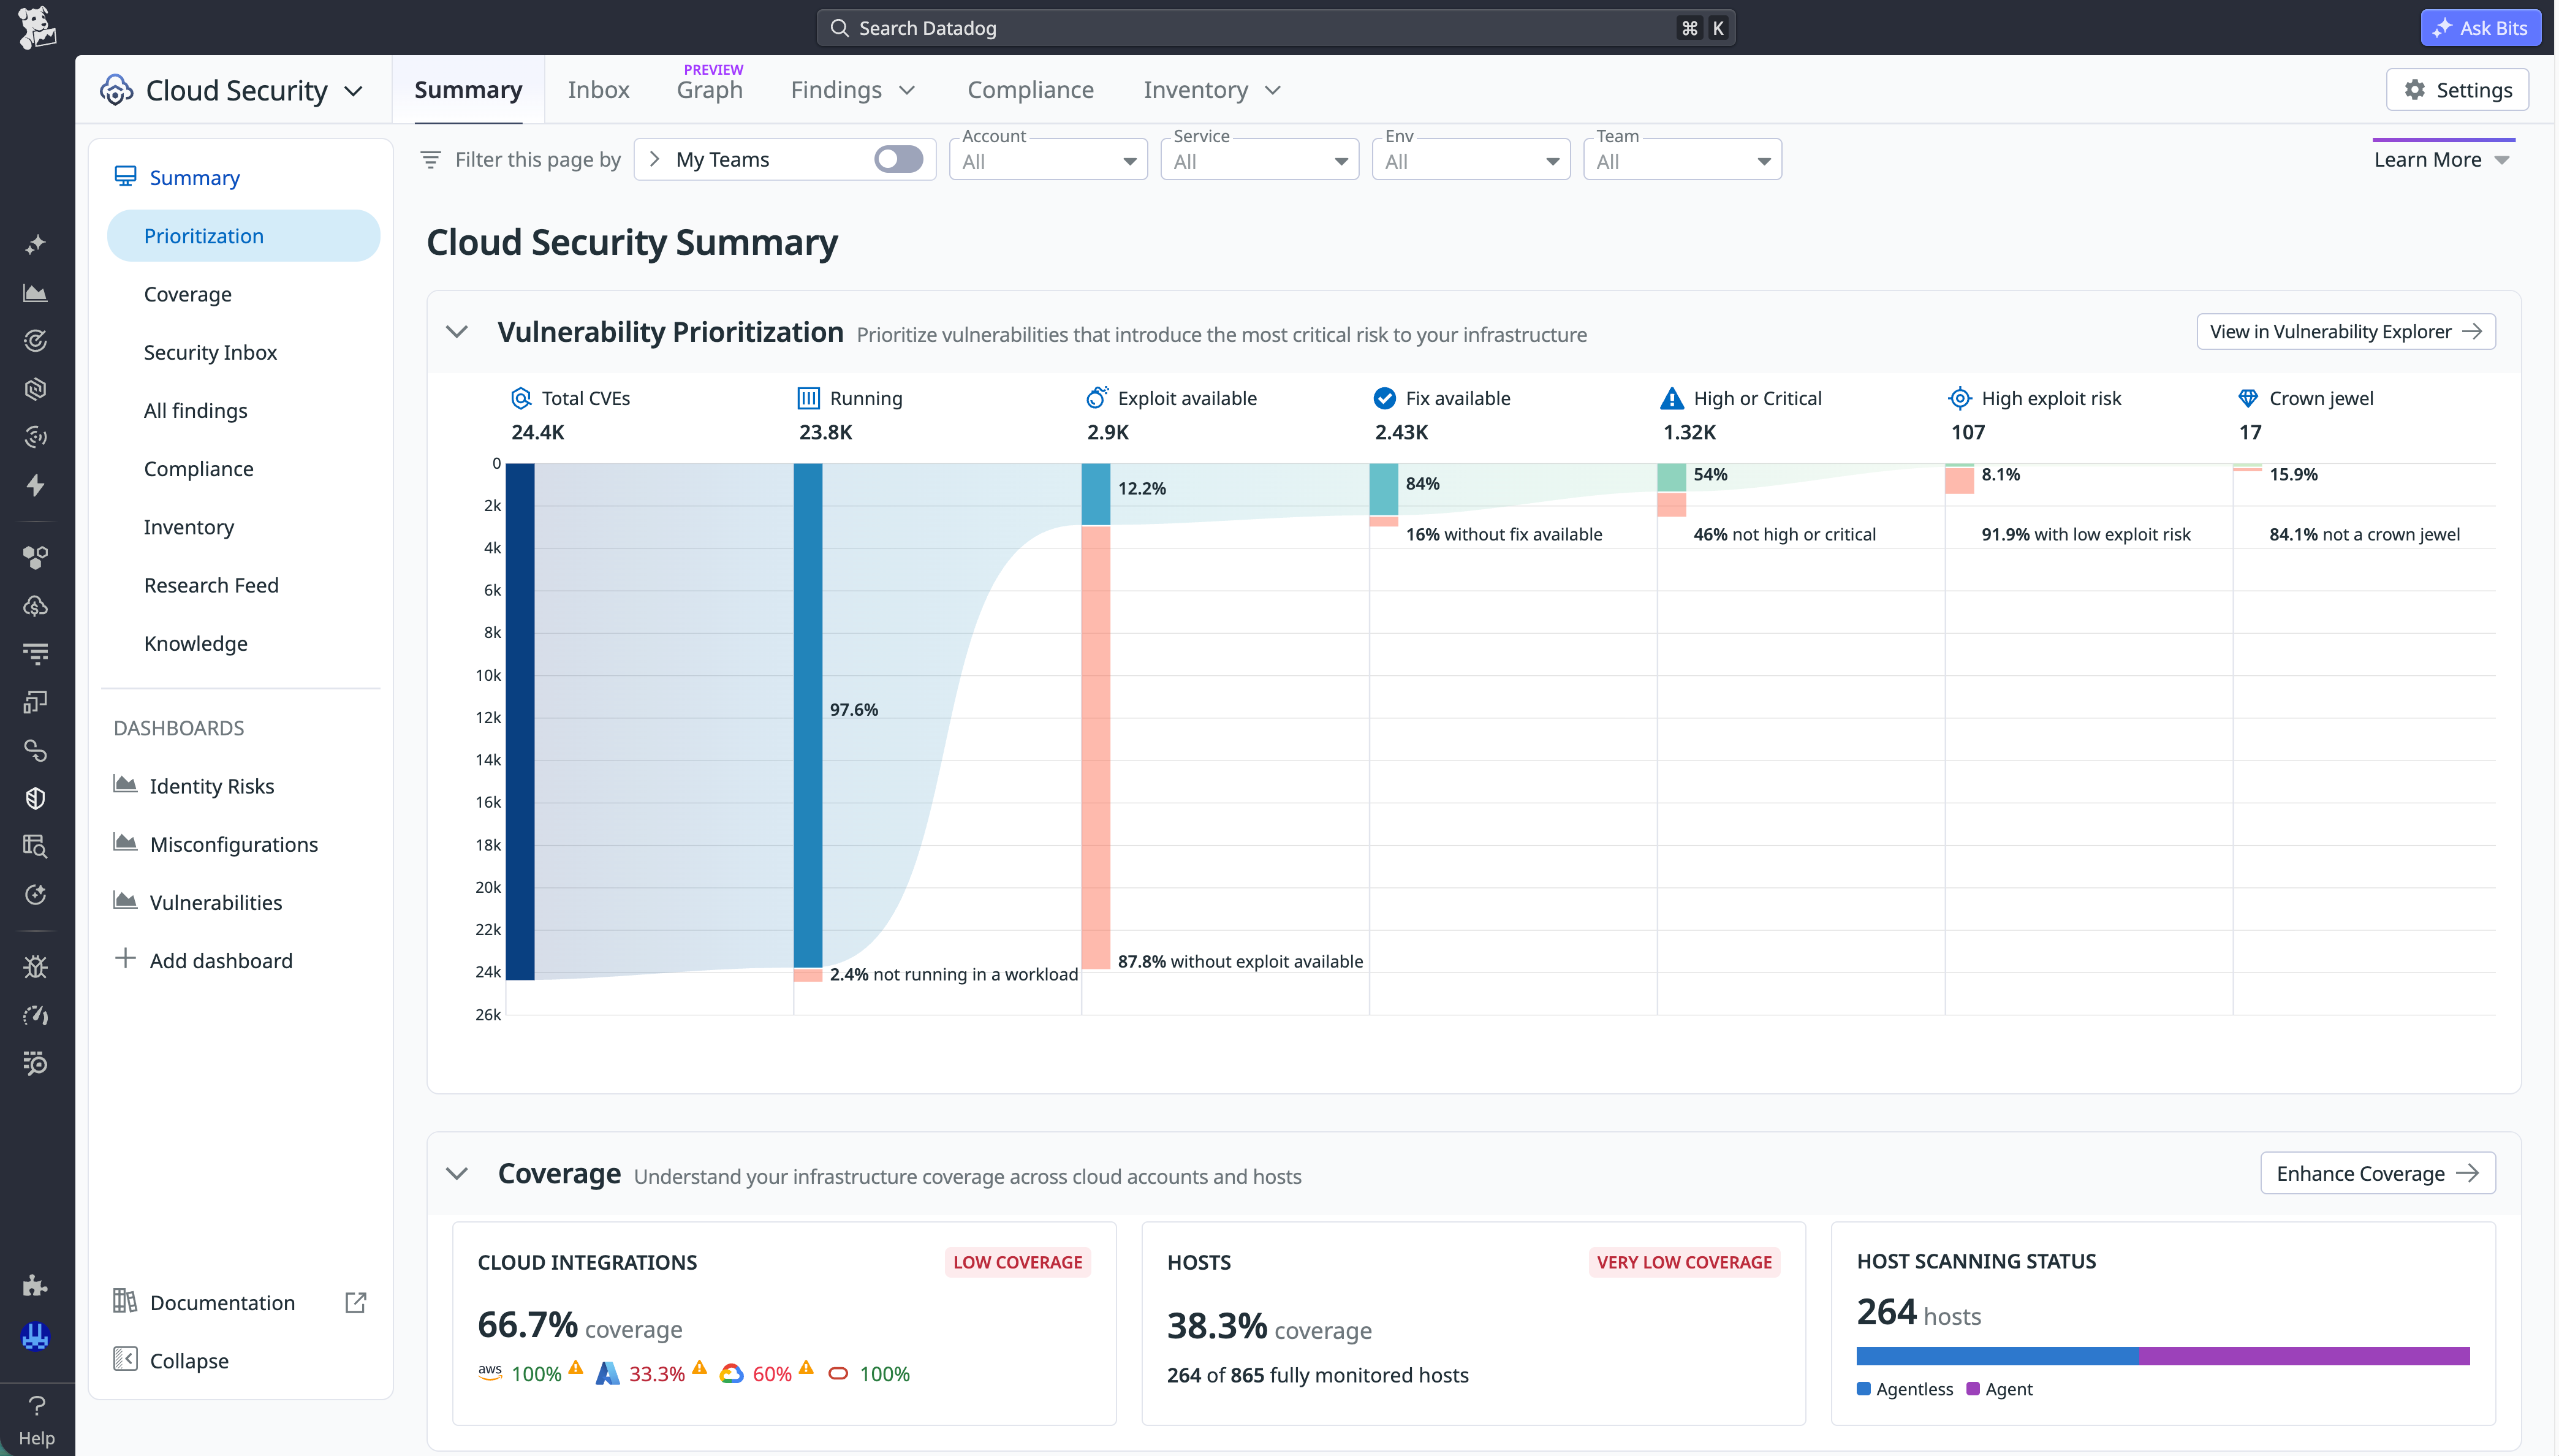Click the dark blue Total CVEs funnel bar
Viewport: 2559px width, 1456px height.
coord(520,721)
